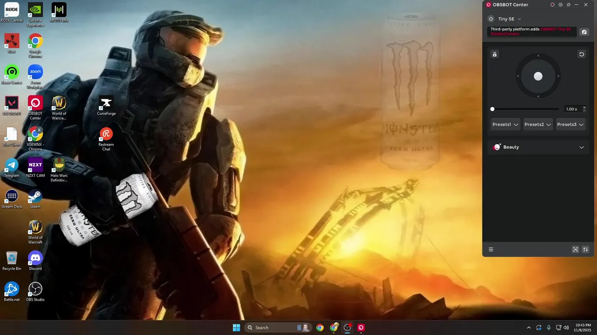Screen dimensions: 597x335
Task: Select the Discord desktop icon
Action: coord(35,261)
